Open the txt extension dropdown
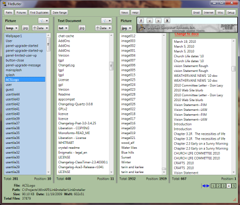 pyautogui.click(x=63, y=28)
